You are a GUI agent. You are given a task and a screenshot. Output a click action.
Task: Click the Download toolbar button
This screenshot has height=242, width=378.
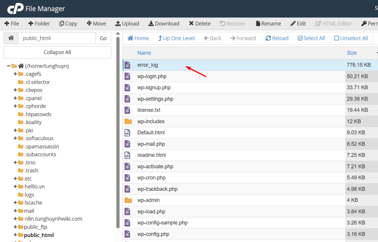pos(164,23)
